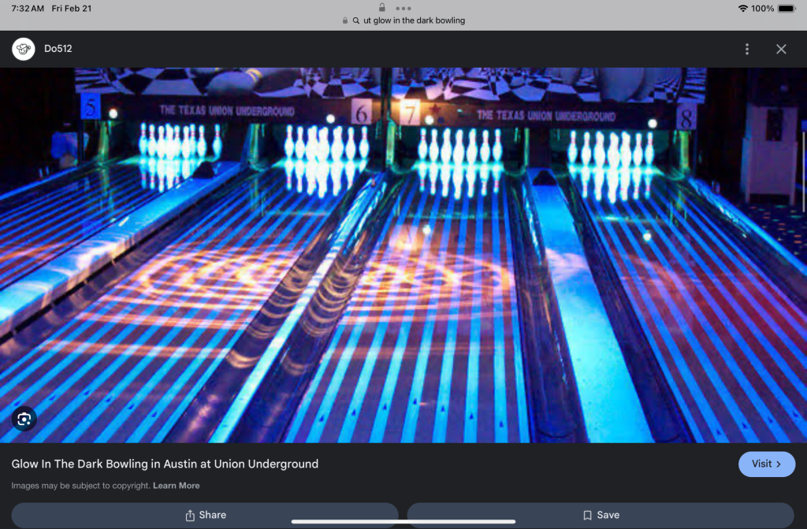Click the vertical scrollbar at right edge

[x=803, y=165]
